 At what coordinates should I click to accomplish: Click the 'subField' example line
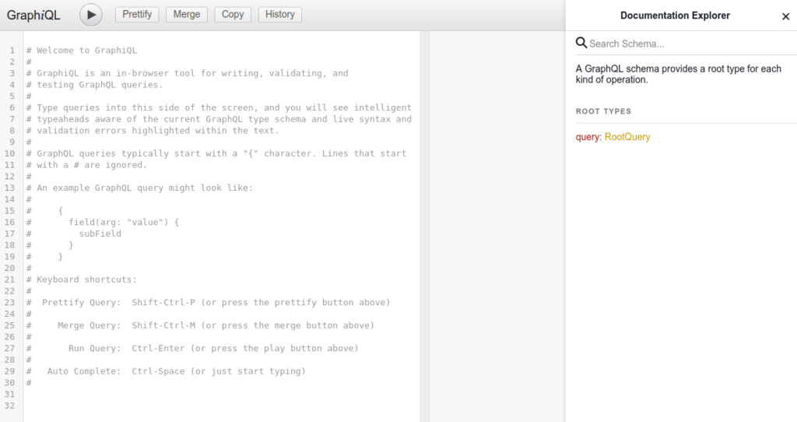pyautogui.click(x=74, y=234)
